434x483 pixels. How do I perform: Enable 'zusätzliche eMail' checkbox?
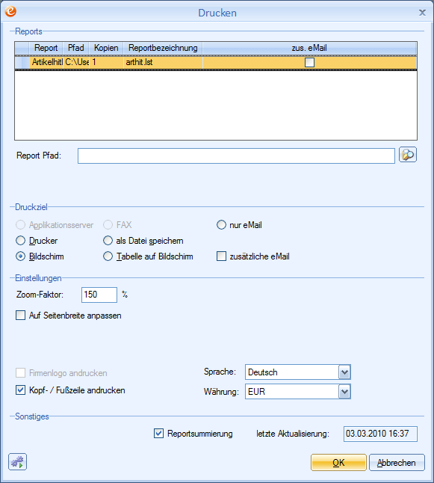[x=221, y=256]
